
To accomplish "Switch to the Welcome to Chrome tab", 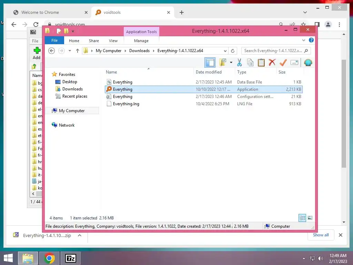I will click(40, 12).
